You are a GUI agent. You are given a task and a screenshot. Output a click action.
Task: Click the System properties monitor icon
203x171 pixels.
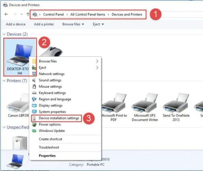click(x=34, y=112)
